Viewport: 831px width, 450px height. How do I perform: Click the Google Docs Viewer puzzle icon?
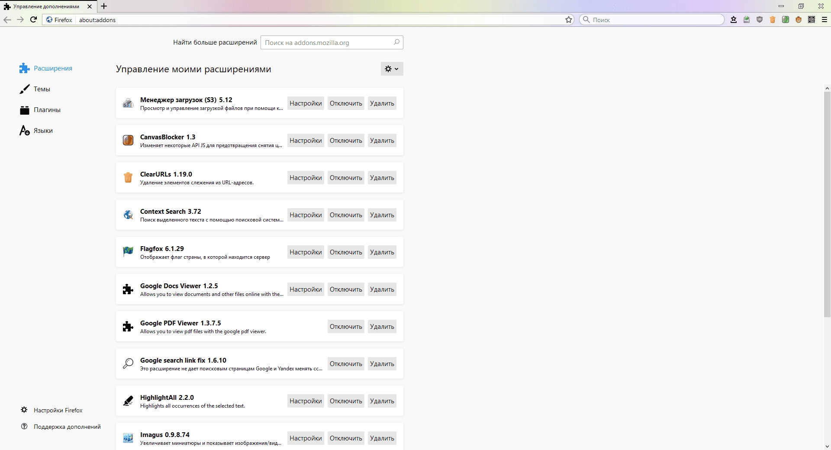pos(128,289)
